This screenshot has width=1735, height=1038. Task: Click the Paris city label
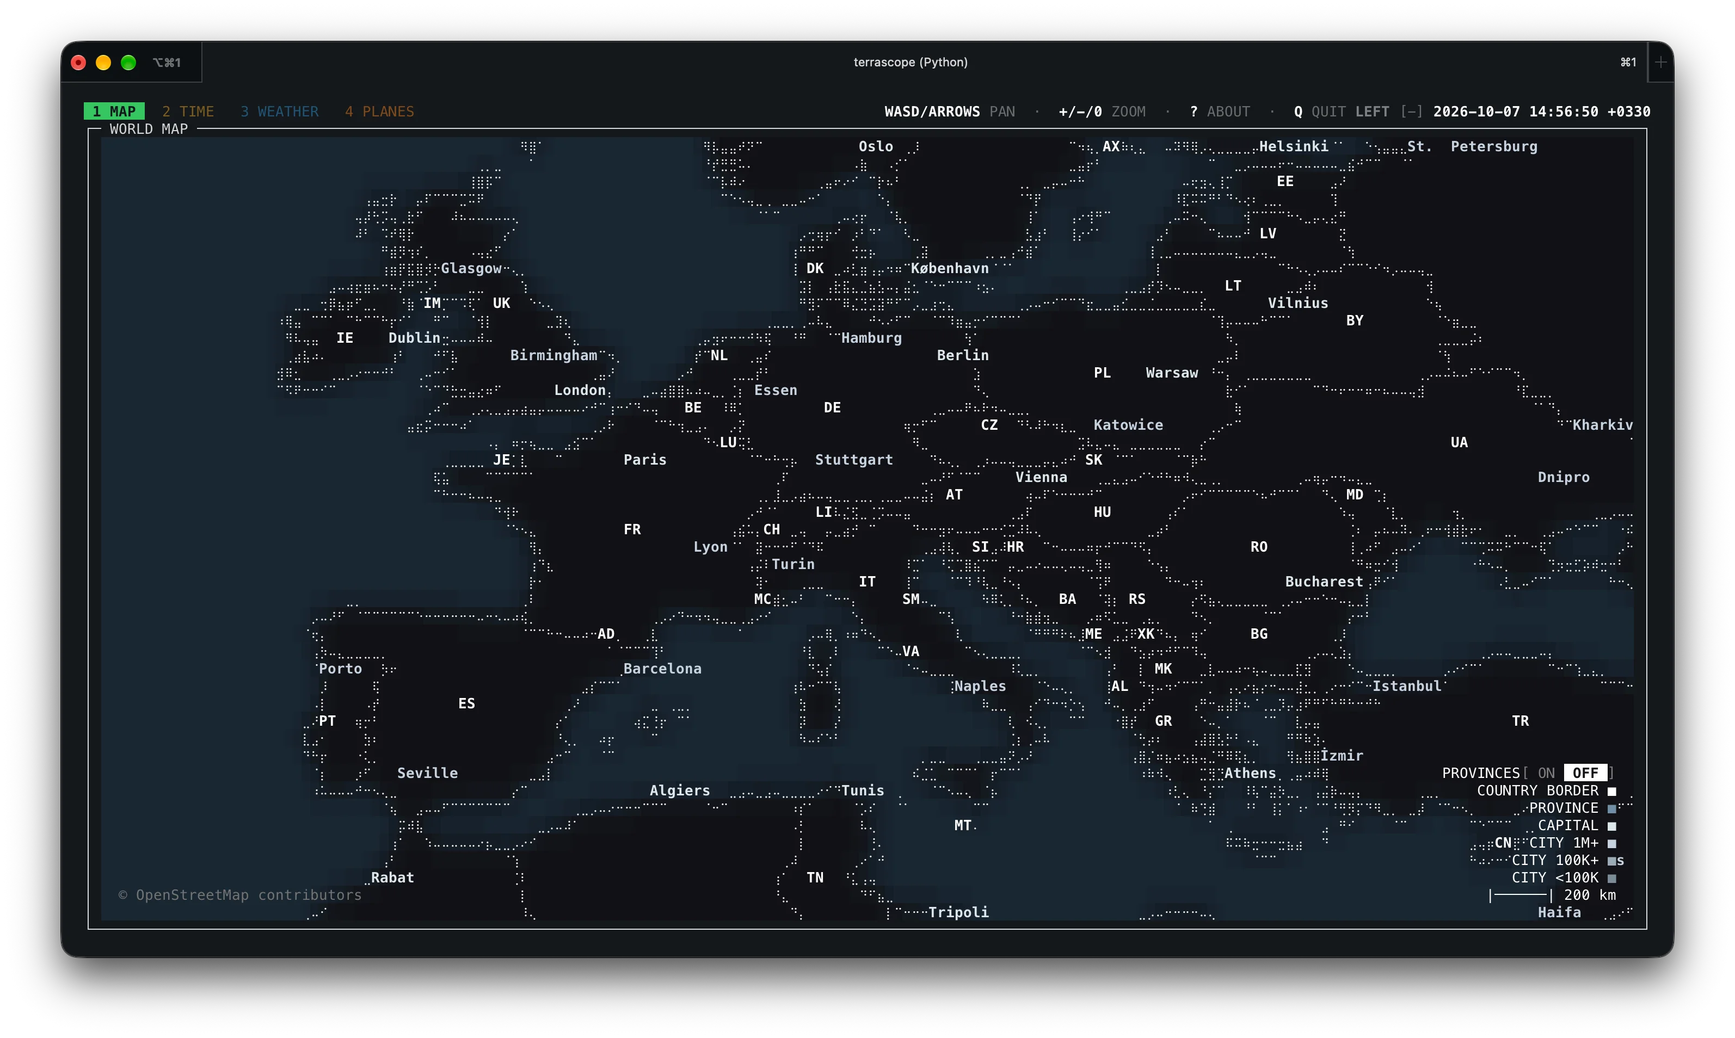coord(645,460)
